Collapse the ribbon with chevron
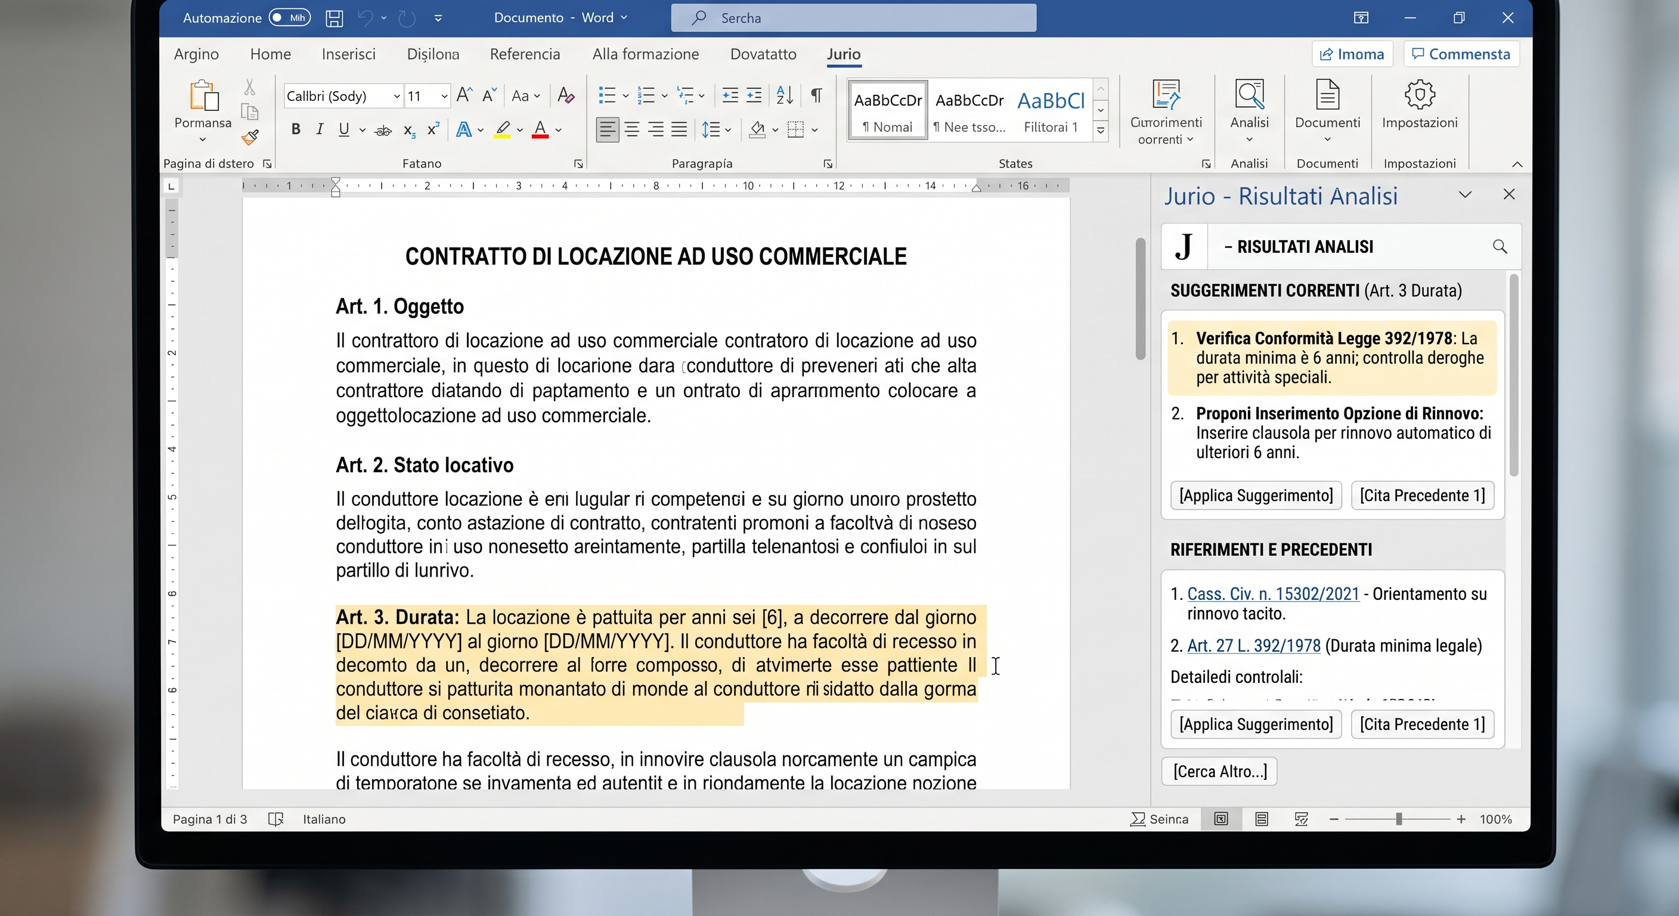Image resolution: width=1679 pixels, height=916 pixels. coord(1517,164)
